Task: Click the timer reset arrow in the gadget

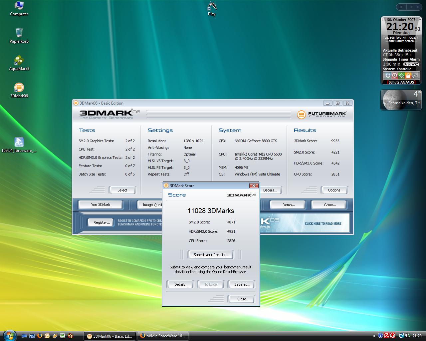Action: coord(417,64)
